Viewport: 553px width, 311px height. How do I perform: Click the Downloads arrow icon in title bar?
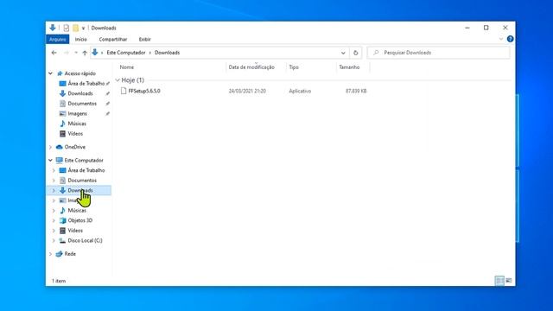(x=52, y=28)
